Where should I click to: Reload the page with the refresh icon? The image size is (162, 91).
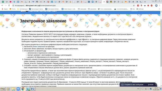[9, 6]
